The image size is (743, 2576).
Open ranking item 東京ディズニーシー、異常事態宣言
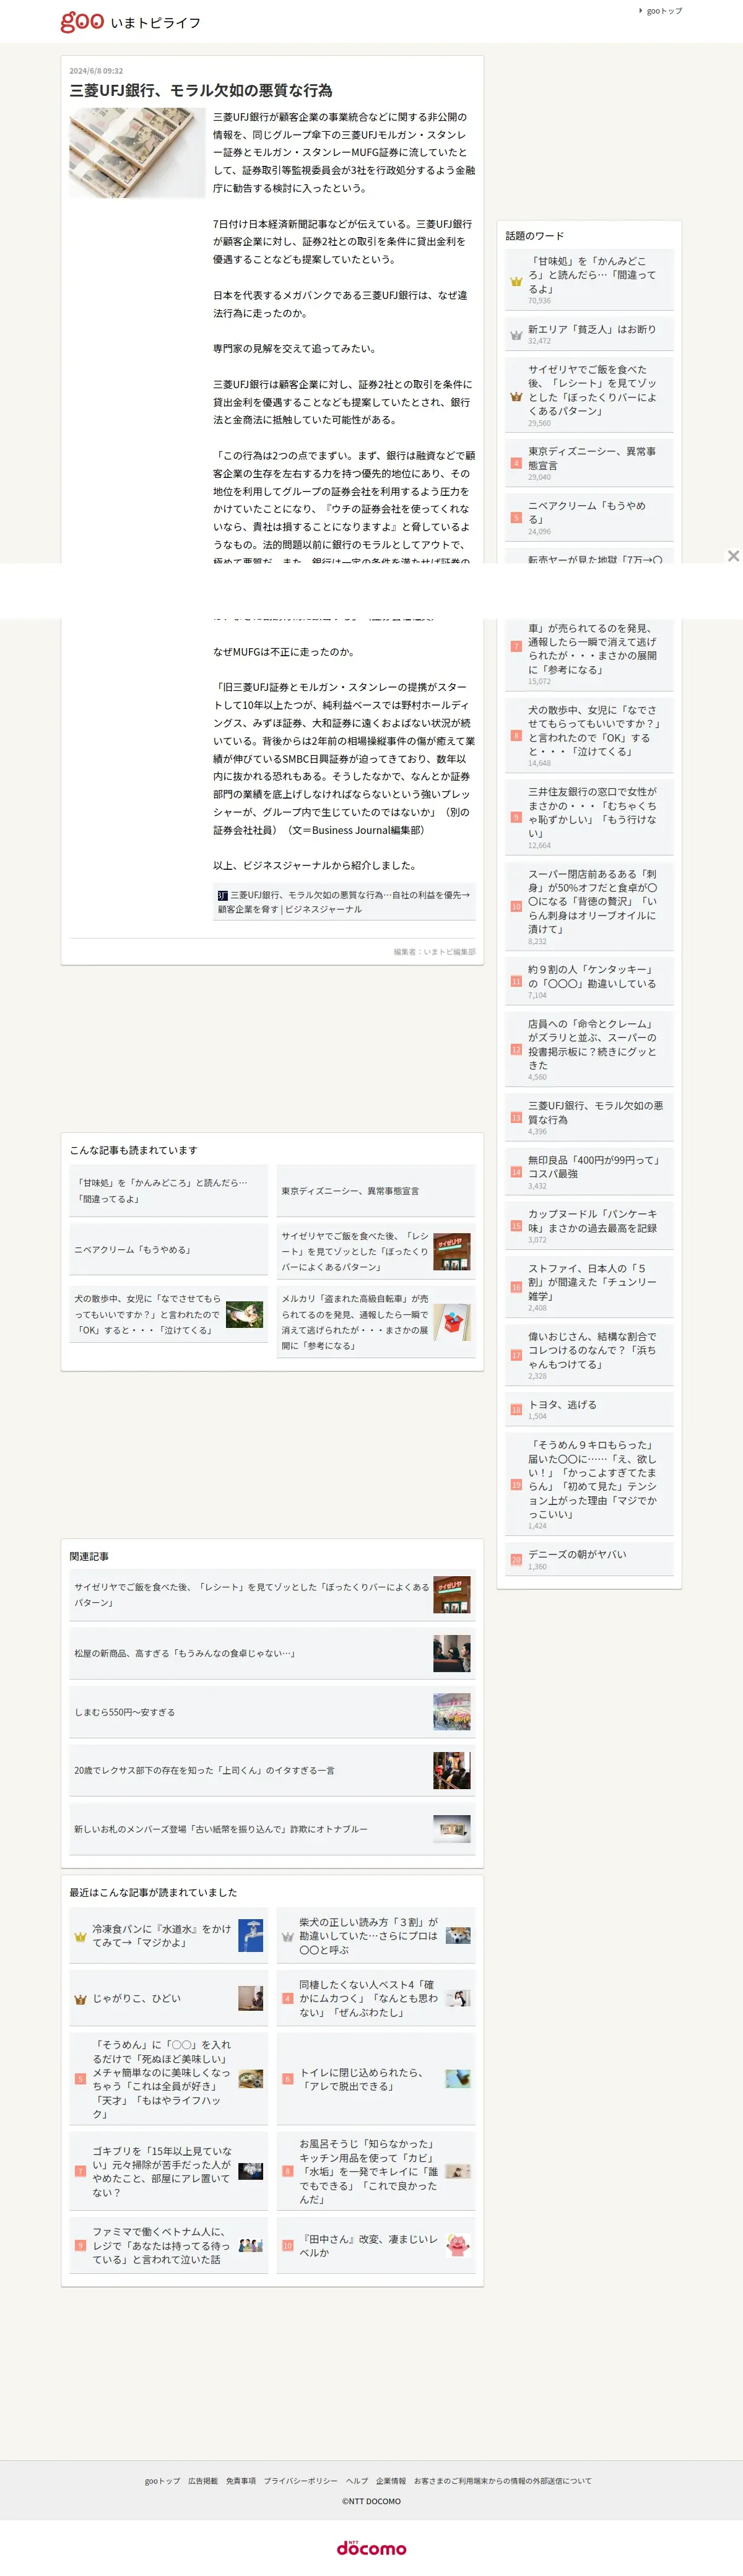pyautogui.click(x=589, y=464)
